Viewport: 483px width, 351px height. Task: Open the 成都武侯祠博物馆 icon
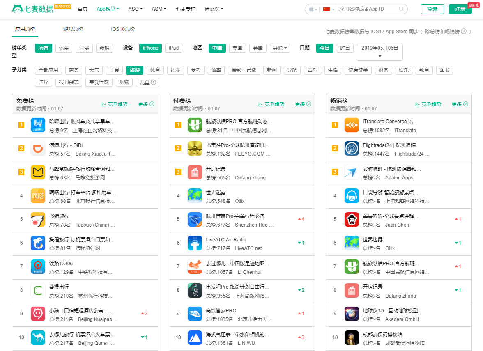tap(352, 337)
